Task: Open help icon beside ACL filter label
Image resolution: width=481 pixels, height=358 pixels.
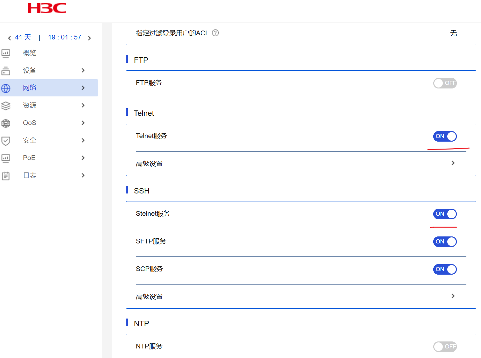Action: [x=215, y=33]
